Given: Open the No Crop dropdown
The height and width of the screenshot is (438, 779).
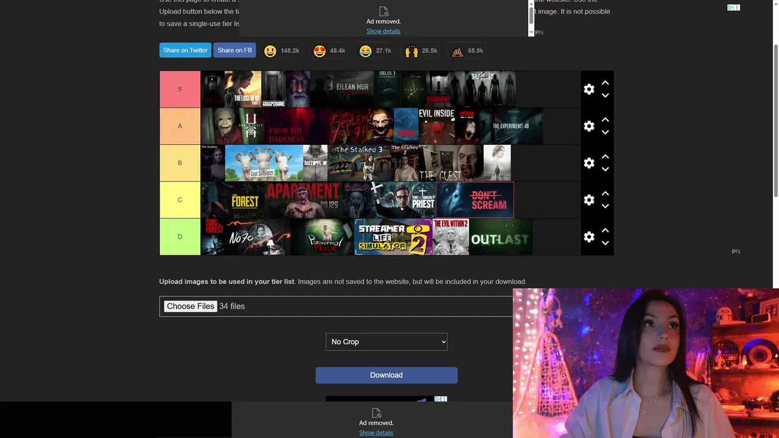Looking at the screenshot, I should [386, 342].
